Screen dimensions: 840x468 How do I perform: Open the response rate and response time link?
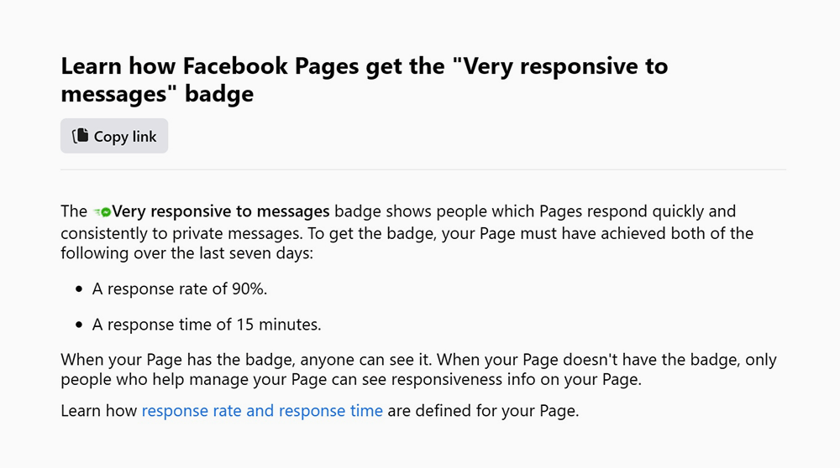point(262,411)
